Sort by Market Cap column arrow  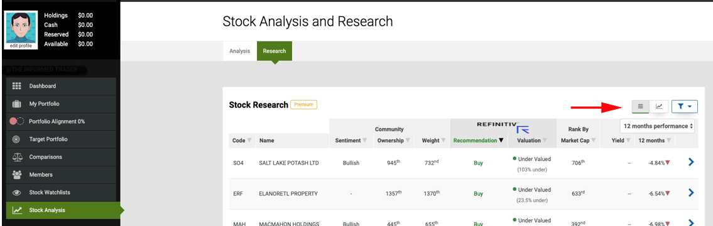594,141
